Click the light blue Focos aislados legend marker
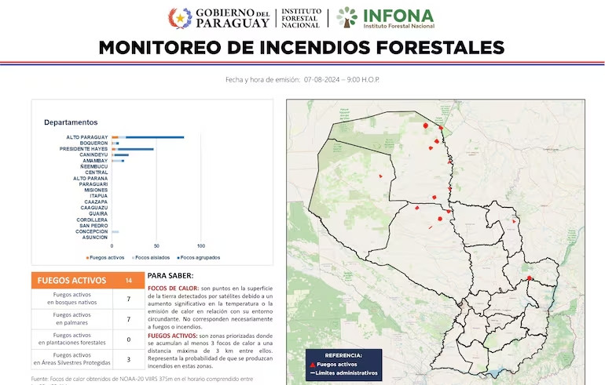 133,258
